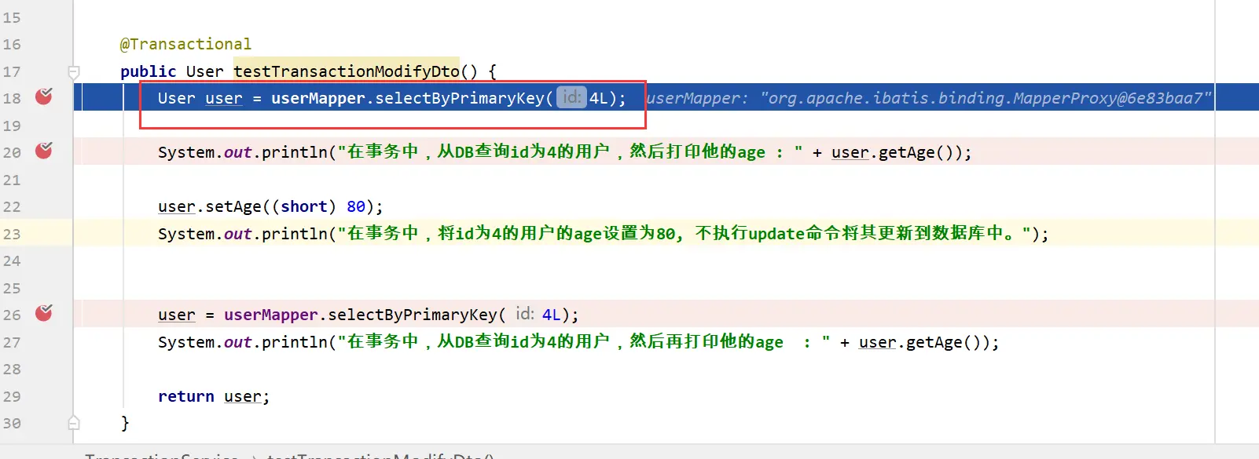Click line number 29 in gutter
Image resolution: width=1259 pixels, height=459 pixels.
click(12, 396)
